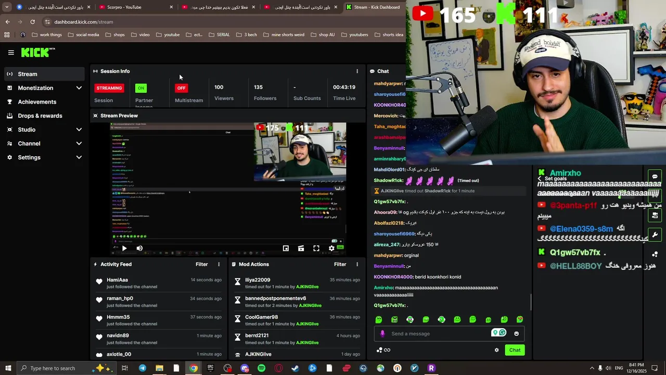Click username KOONKHOR4000 in chat

click(x=393, y=277)
